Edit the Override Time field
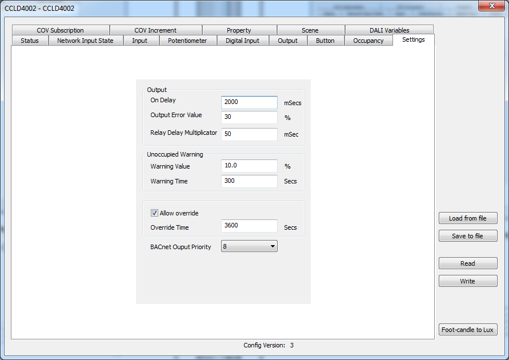 (x=249, y=226)
